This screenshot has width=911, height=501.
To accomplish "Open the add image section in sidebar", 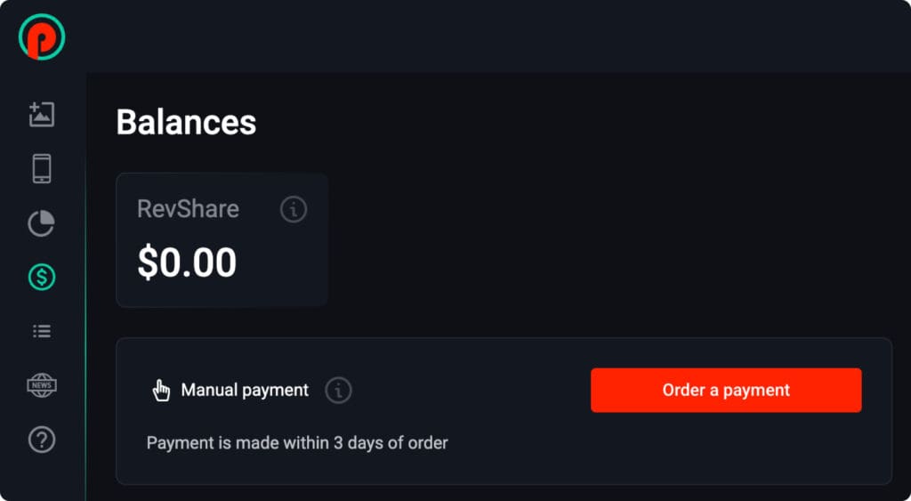I will (x=42, y=114).
